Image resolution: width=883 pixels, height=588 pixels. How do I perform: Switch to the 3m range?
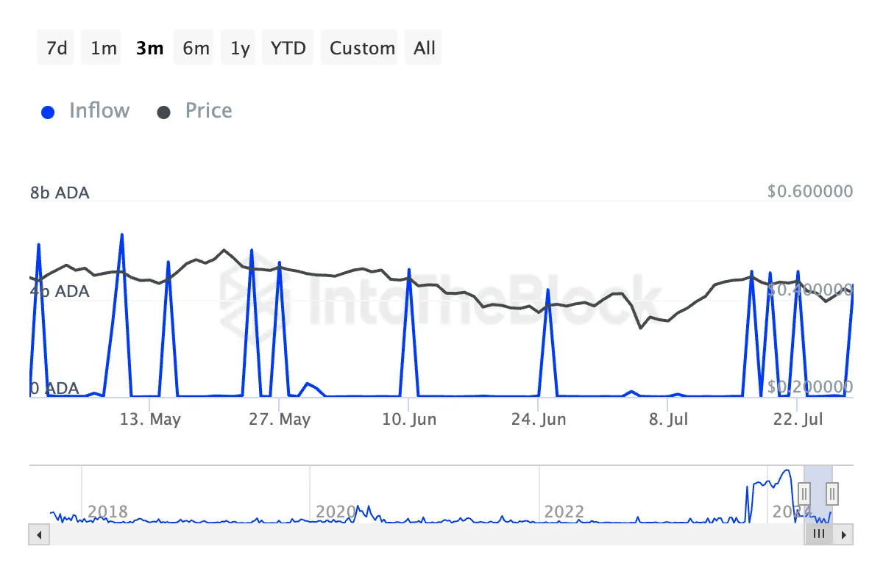coord(150,49)
